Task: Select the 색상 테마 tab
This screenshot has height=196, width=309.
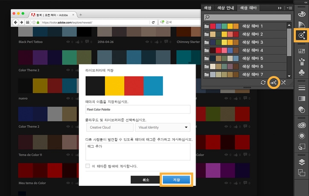Action: click(x=248, y=8)
